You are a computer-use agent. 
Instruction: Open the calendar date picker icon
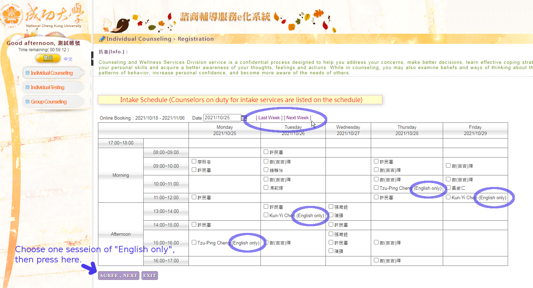click(244, 118)
